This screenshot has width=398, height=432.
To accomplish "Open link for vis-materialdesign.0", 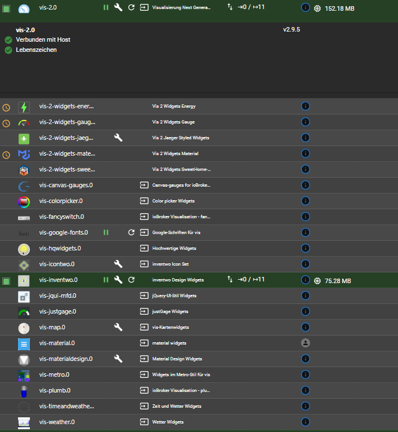I will coord(144,359).
